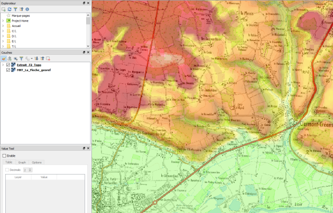Select the Marque-pages item
333x213 pixels.
click(21, 16)
